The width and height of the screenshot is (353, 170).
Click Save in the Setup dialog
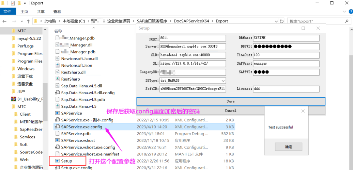231,101
